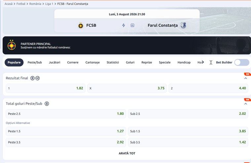Click the stacked icon beside Total goluri Peste/Sub

47,104
